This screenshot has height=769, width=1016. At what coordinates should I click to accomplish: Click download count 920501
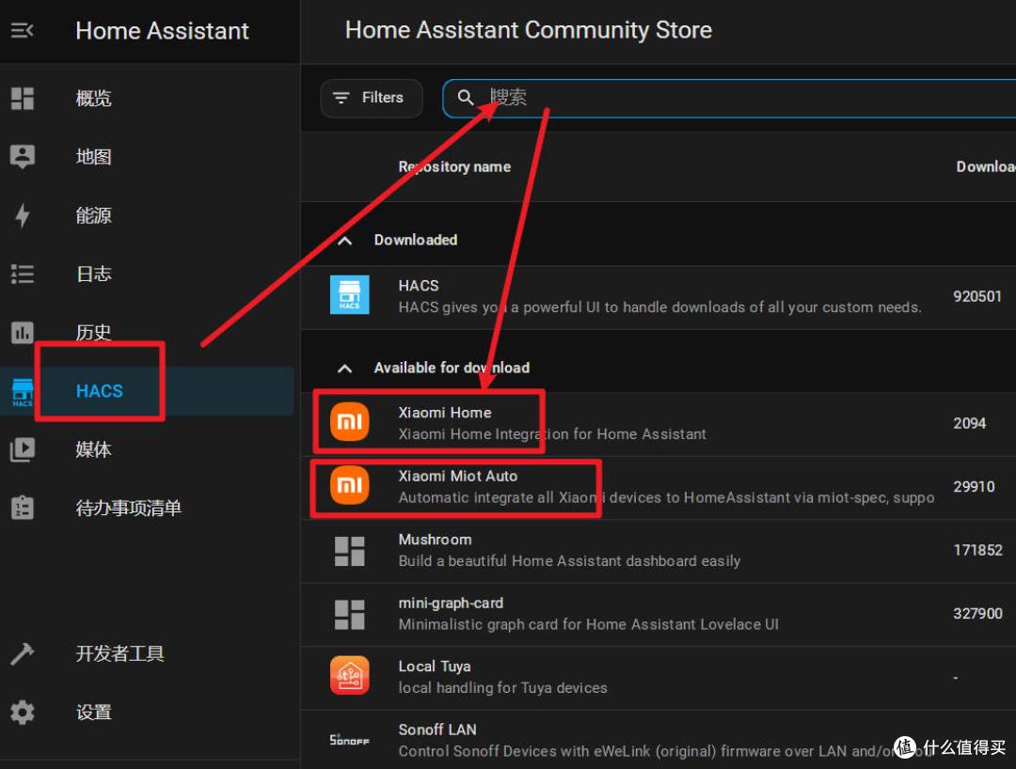click(x=977, y=296)
